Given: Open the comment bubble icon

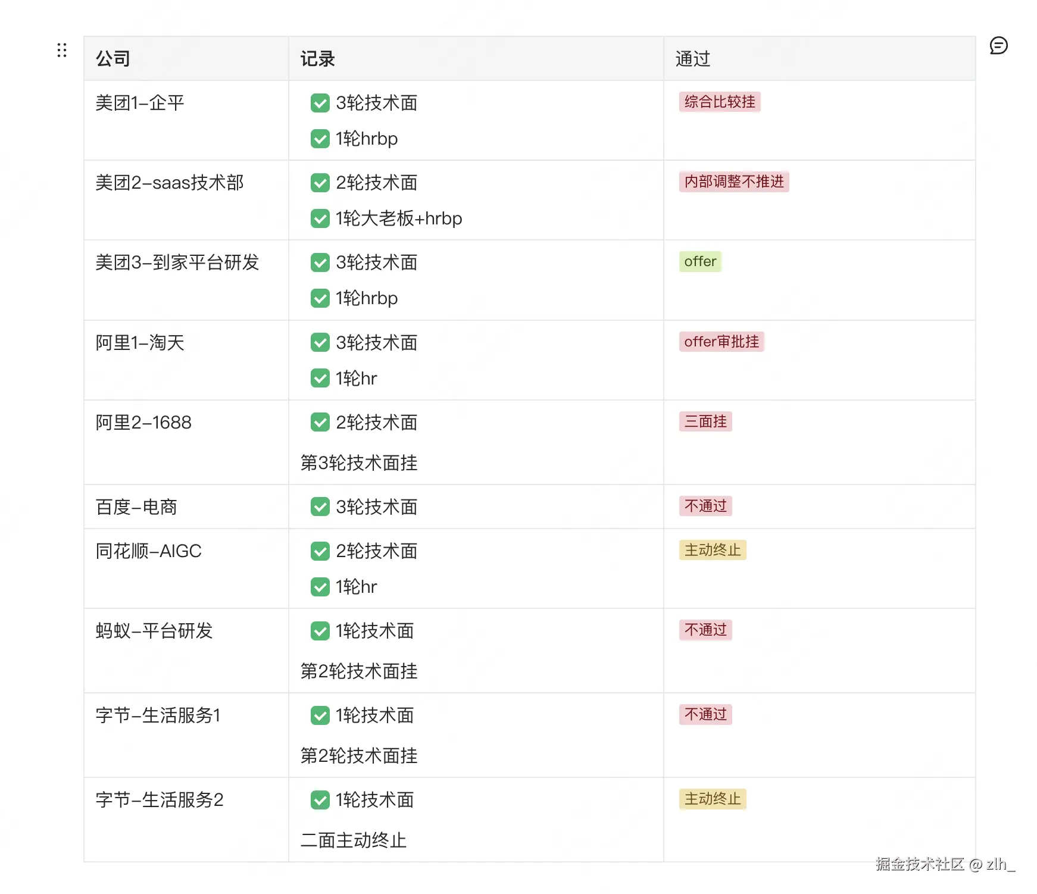Looking at the screenshot, I should (998, 46).
